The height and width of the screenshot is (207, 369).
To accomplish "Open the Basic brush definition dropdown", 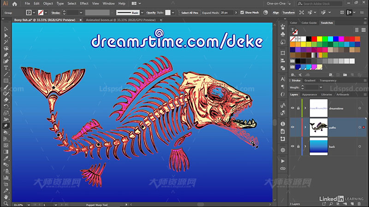I will pyautogui.click(x=142, y=13).
